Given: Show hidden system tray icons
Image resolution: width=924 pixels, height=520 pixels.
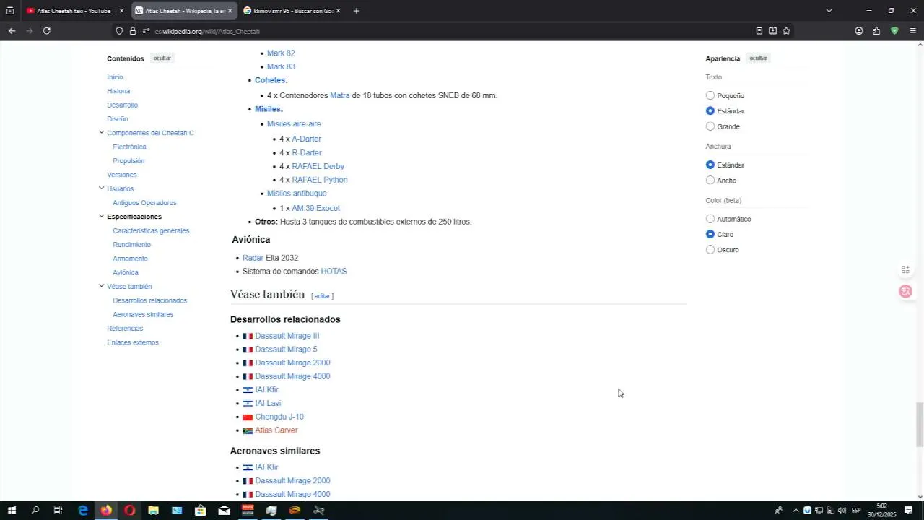Looking at the screenshot, I should click(796, 511).
